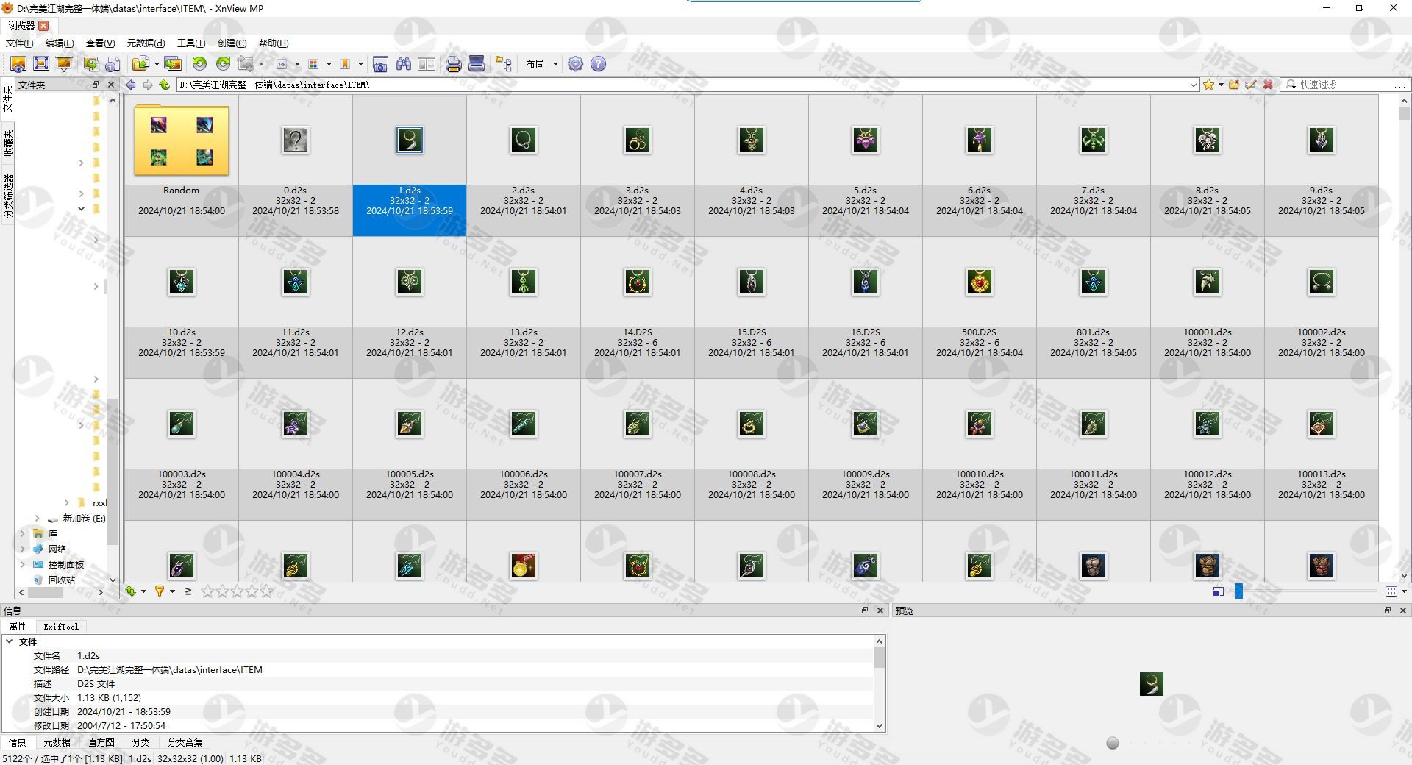
Task: Click the orange filter funnel icon
Action: pos(159,591)
